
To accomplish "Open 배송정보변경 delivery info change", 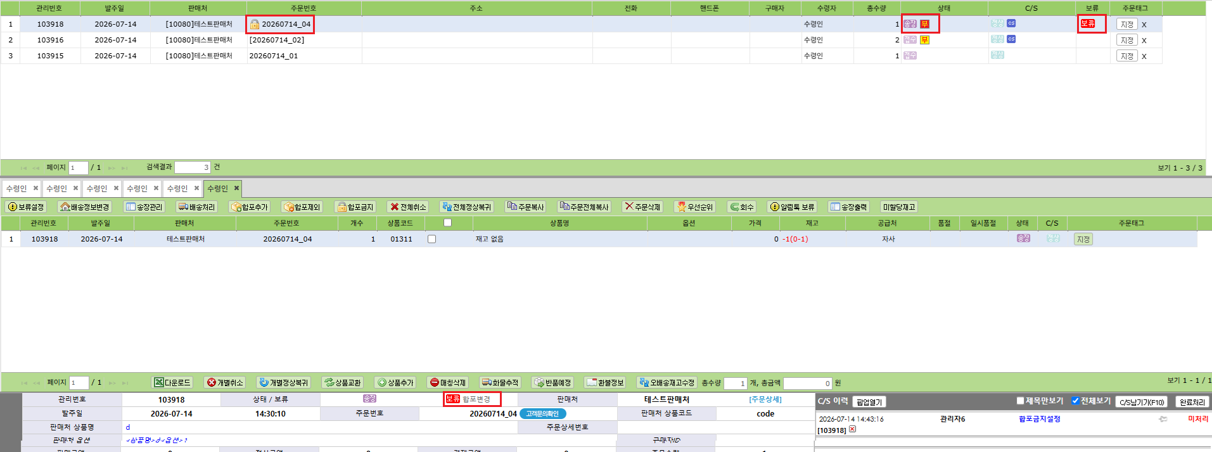I will point(84,207).
